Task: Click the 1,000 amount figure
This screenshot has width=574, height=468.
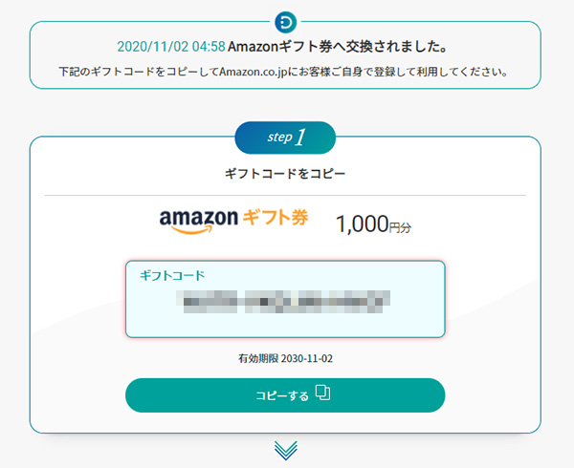Action: click(362, 224)
